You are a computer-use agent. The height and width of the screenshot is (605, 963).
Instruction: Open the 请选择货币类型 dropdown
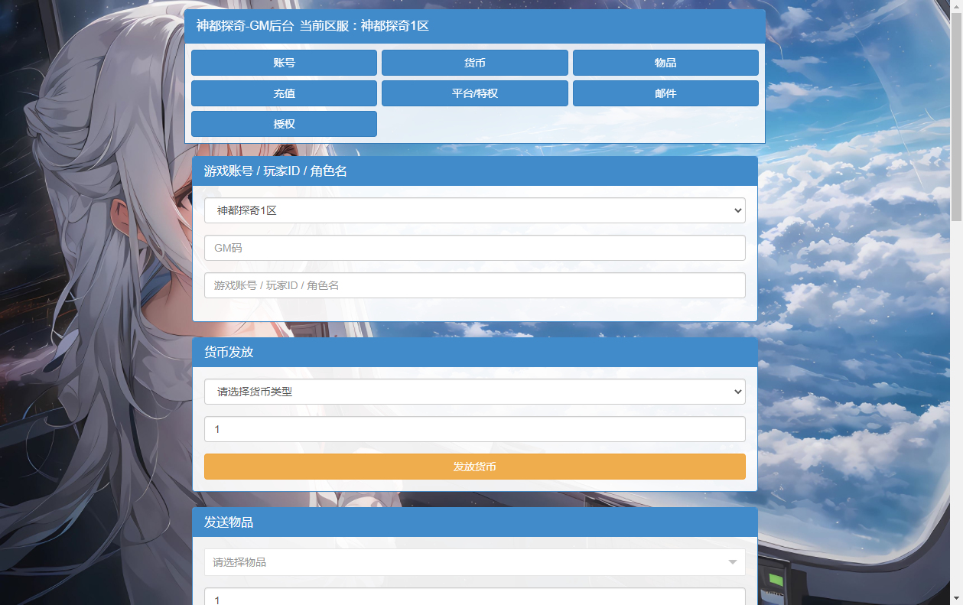click(475, 392)
